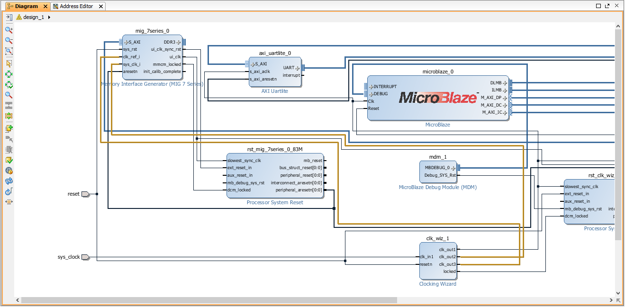Click the Zoom Out magnifier icon
The width and height of the screenshot is (625, 307).
(x=9, y=40)
